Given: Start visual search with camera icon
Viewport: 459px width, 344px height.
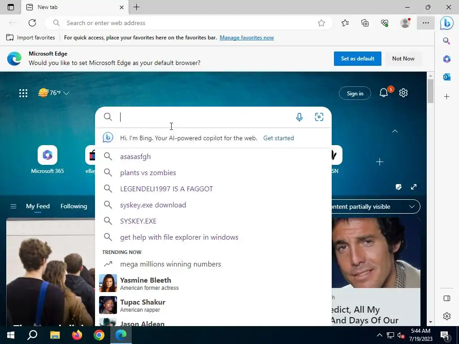Looking at the screenshot, I should click(319, 117).
